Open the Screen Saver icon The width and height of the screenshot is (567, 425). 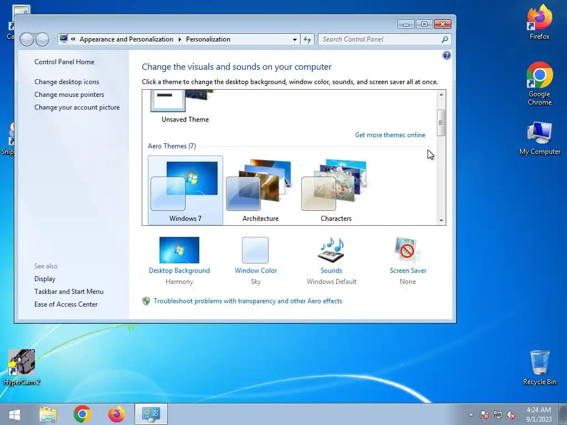point(408,250)
